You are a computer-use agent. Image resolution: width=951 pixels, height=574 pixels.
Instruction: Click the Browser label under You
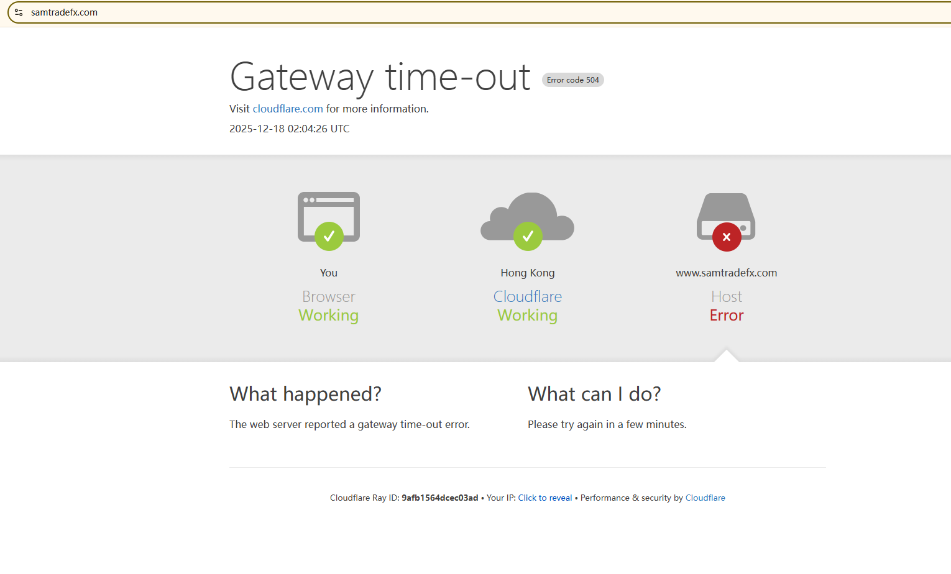[x=329, y=296]
